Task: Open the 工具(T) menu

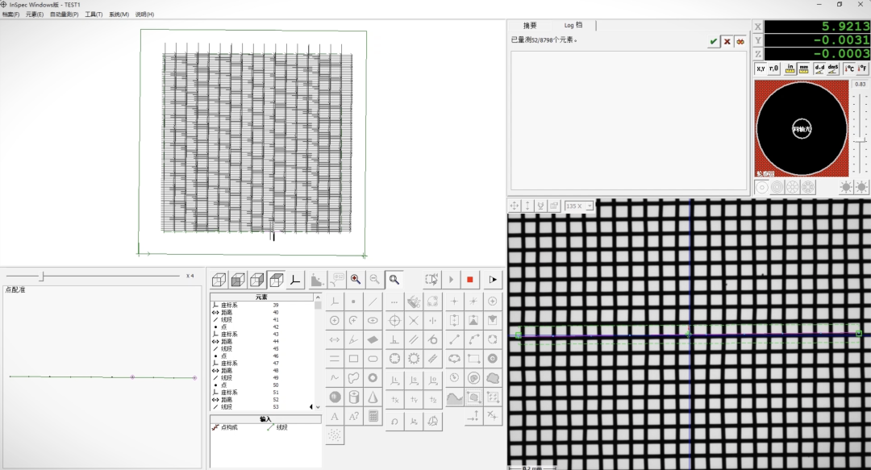Action: (x=94, y=15)
